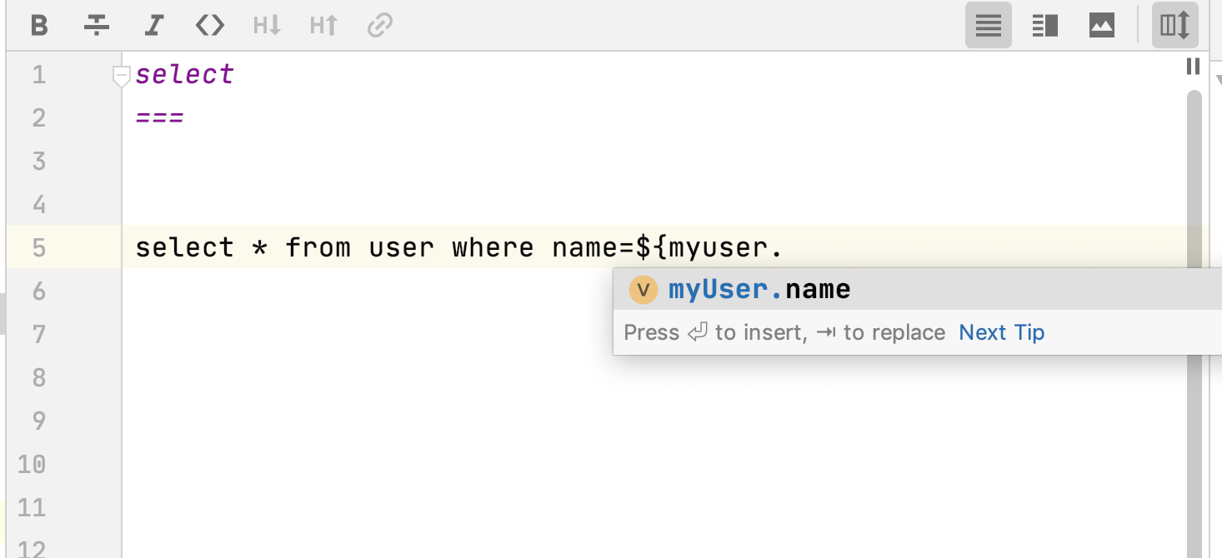Insert a link with the chain icon
The width and height of the screenshot is (1222, 558).
point(380,26)
